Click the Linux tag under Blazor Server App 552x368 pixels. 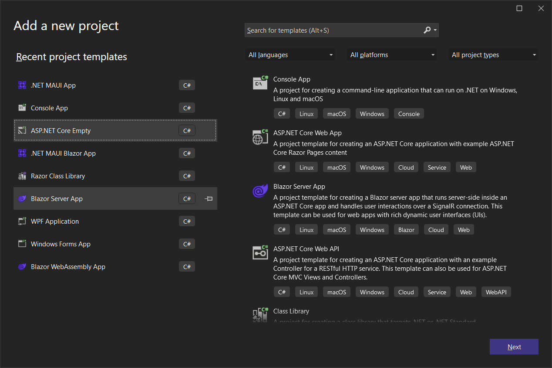(x=306, y=230)
